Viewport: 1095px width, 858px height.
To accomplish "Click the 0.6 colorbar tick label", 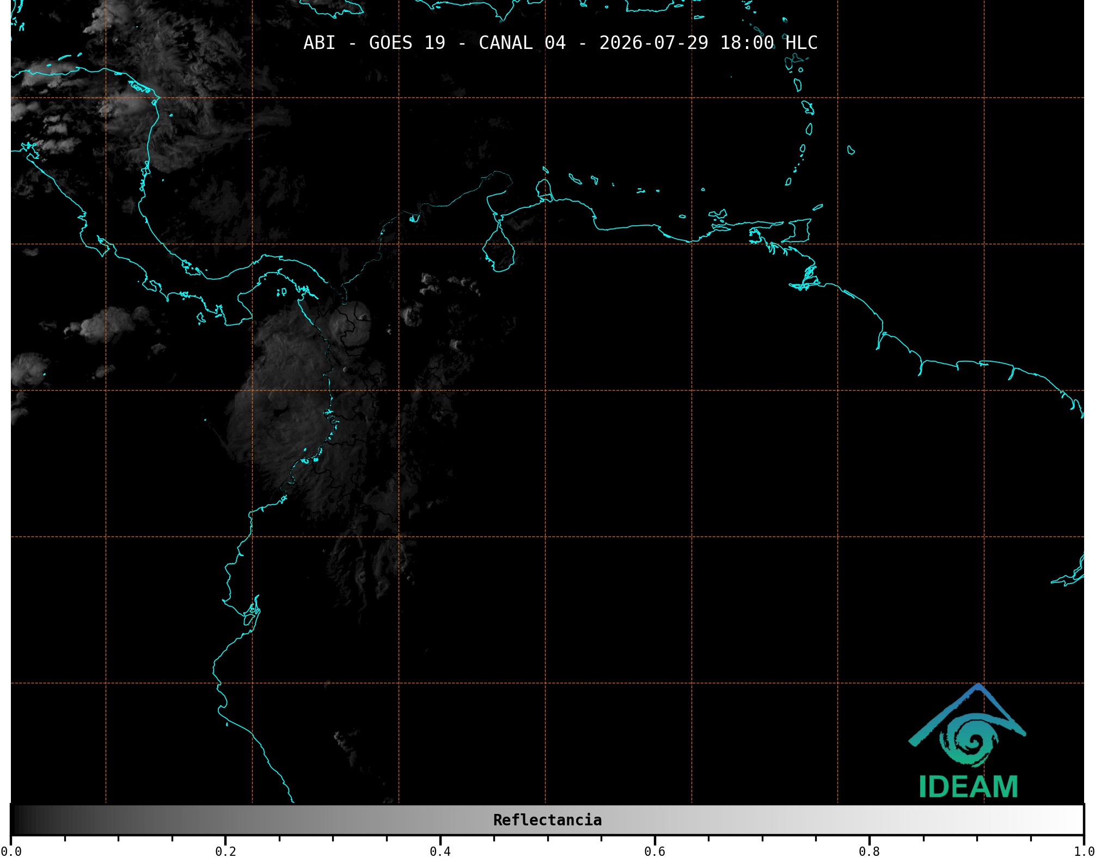I will click(x=654, y=851).
